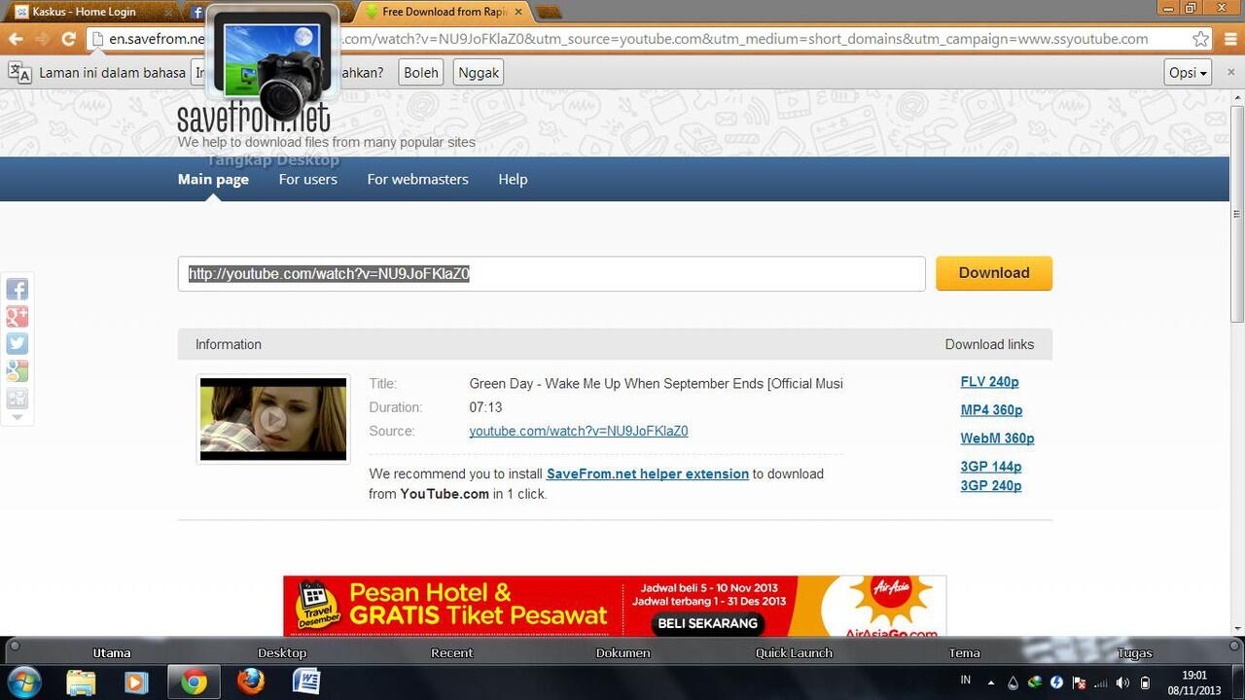The image size is (1245, 700).
Task: Download the FLV 240p link
Action: pos(989,382)
